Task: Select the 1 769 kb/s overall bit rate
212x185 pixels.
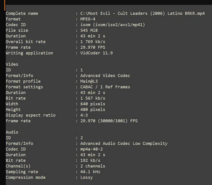Action: point(93,42)
